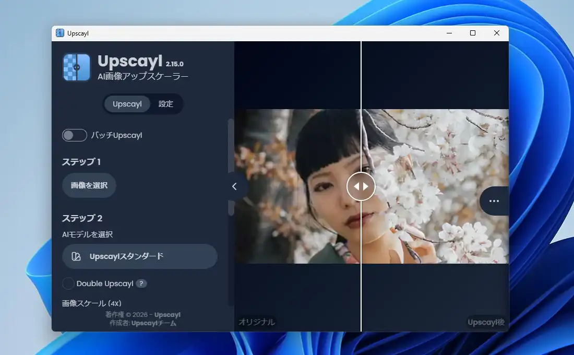
Task: Minimize the Upscayl window
Action: (x=449, y=33)
